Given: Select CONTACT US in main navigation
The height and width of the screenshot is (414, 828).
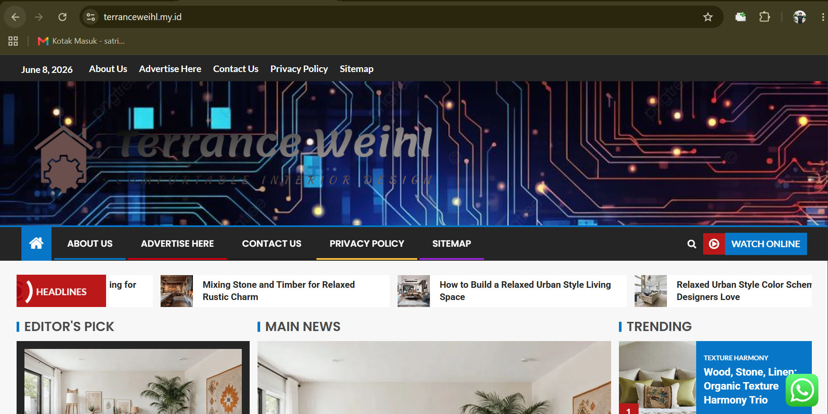Looking at the screenshot, I should click(x=271, y=244).
